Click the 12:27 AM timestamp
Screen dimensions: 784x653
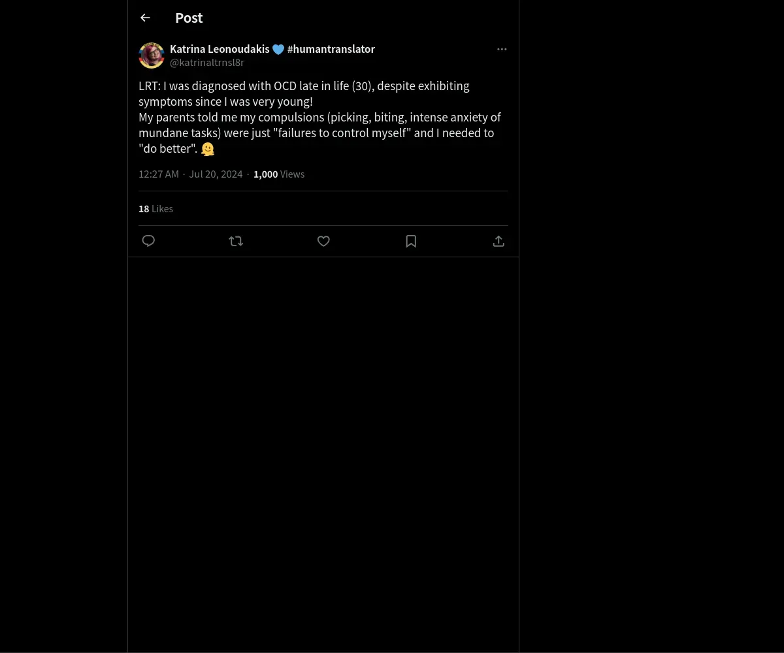(159, 174)
